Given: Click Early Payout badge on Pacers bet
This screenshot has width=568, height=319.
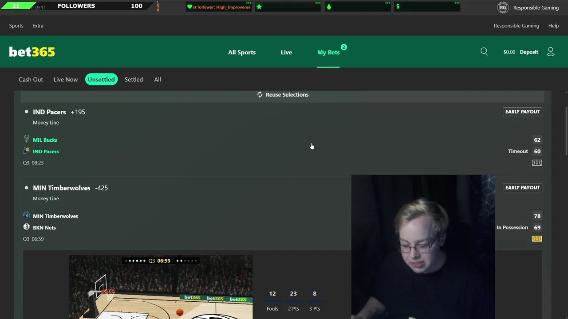Looking at the screenshot, I should (523, 112).
